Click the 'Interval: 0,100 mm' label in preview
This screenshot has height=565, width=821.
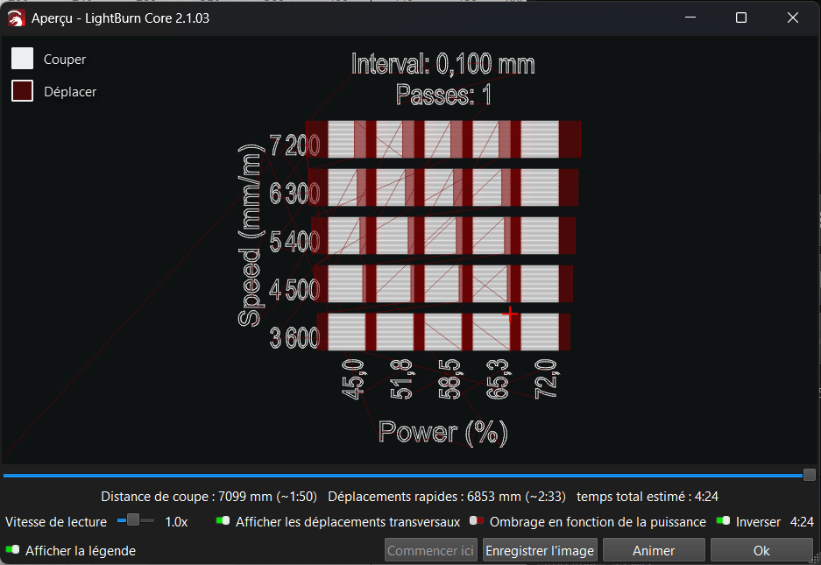[443, 65]
